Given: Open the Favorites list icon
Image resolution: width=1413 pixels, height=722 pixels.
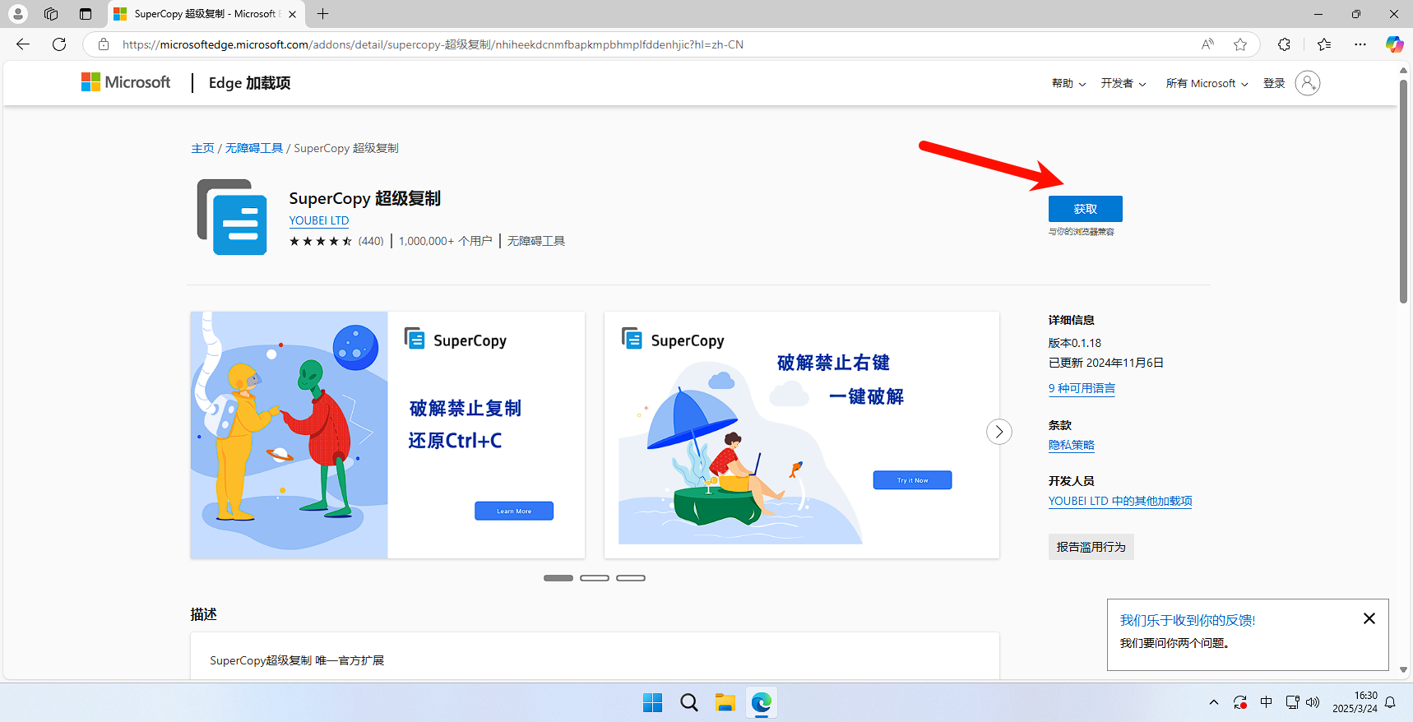Looking at the screenshot, I should click(x=1324, y=44).
